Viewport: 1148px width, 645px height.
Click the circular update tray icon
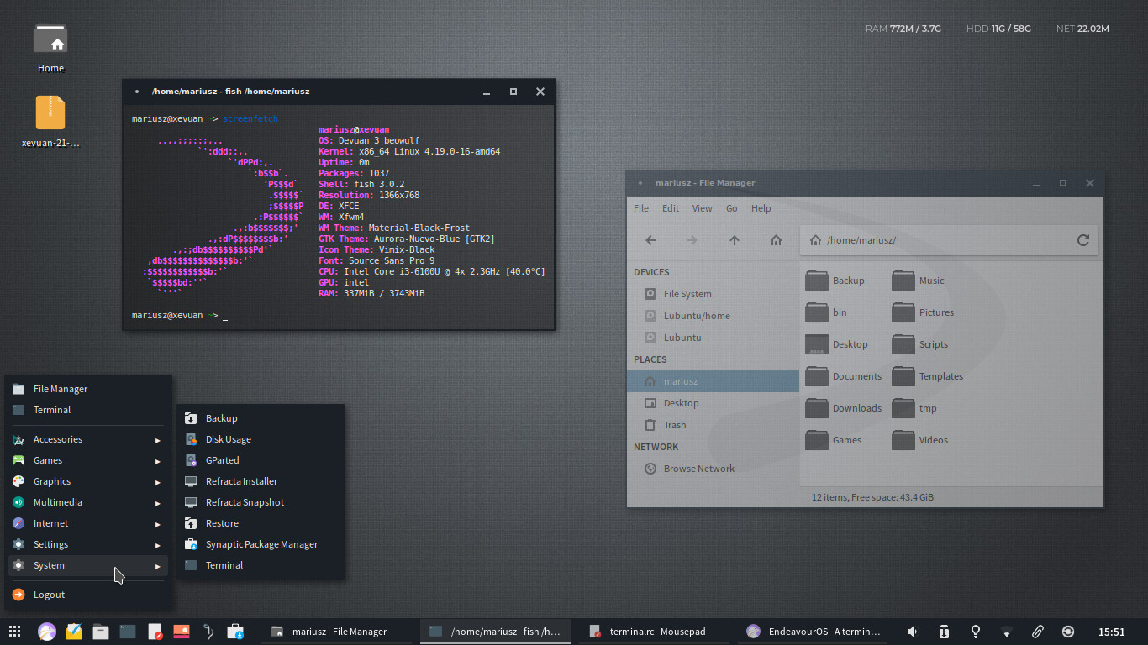[x=1068, y=632]
